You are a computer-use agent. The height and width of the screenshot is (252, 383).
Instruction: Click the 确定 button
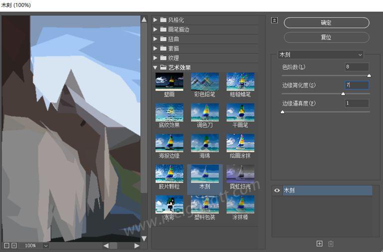(x=327, y=23)
